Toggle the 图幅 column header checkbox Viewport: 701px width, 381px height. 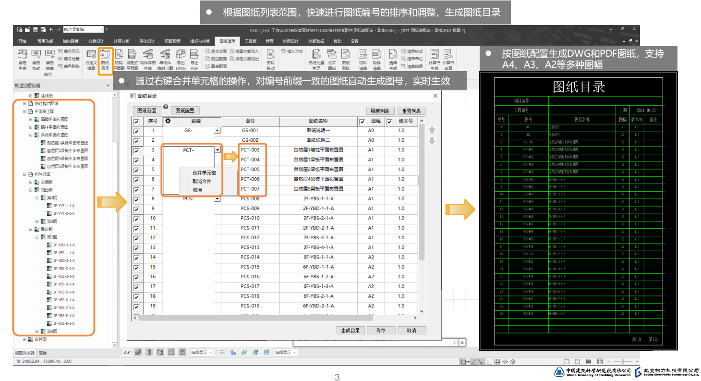coord(362,122)
